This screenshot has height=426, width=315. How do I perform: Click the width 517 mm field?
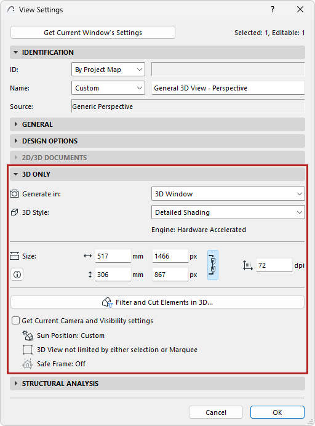pos(113,256)
